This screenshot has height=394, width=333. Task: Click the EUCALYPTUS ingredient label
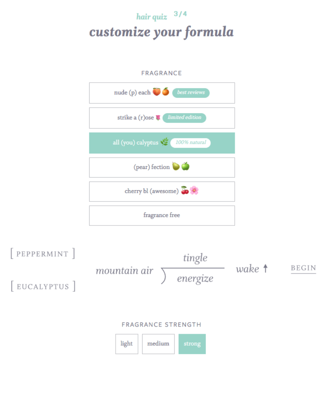(43, 286)
